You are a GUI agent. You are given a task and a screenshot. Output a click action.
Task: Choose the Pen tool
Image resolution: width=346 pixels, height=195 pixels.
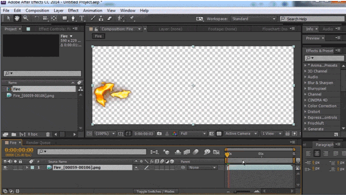[73, 18]
